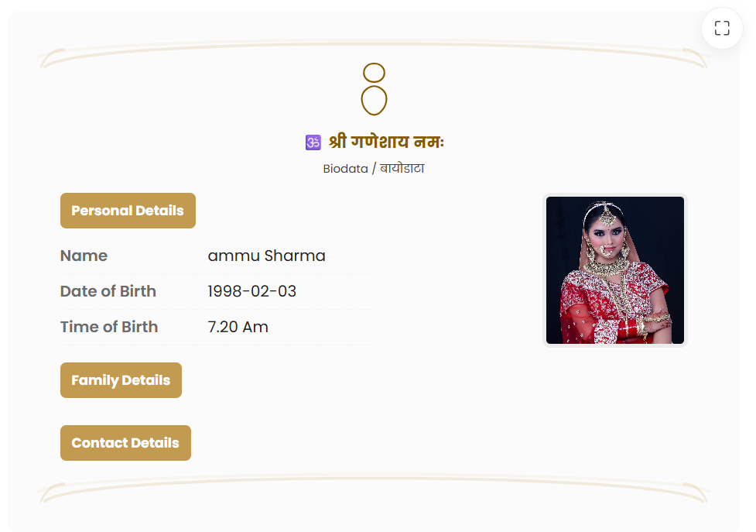Select the Biodata / बायोडाटा heading
756x532 pixels.
tap(374, 168)
